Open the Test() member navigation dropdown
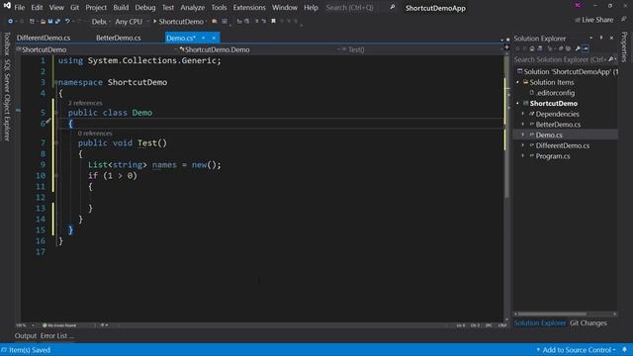The height and width of the screenshot is (356, 633). pyautogui.click(x=421, y=49)
